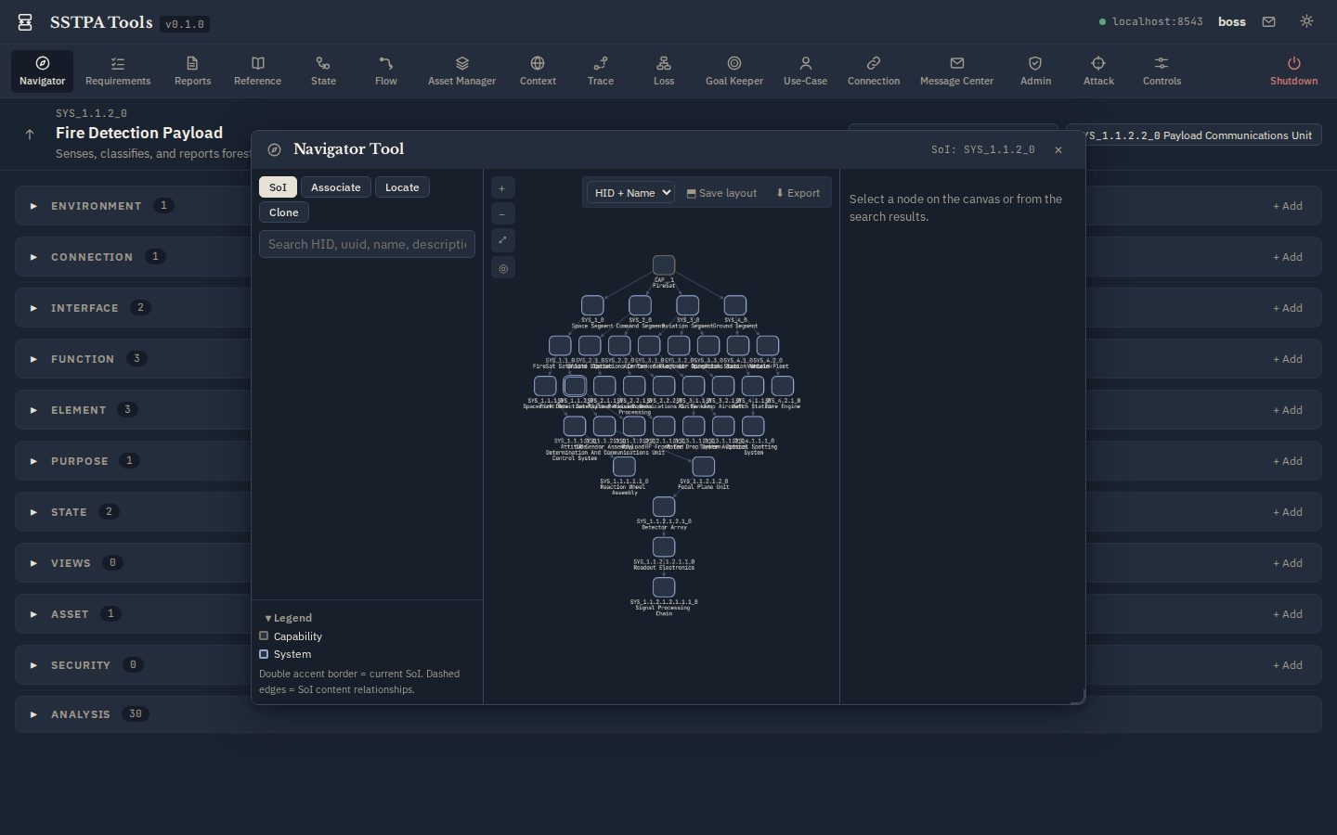1337x835 pixels.
Task: Open the Admin tool
Action: 1035,71
